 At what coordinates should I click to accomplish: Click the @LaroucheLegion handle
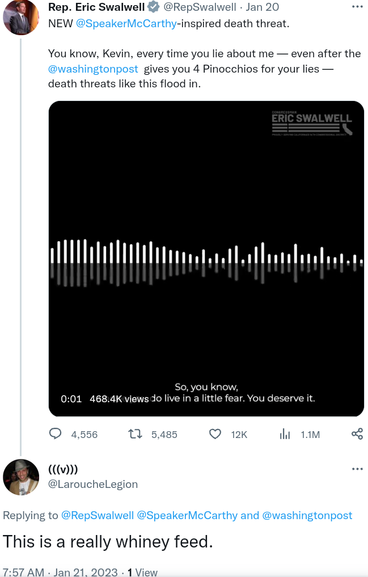pyautogui.click(x=92, y=484)
